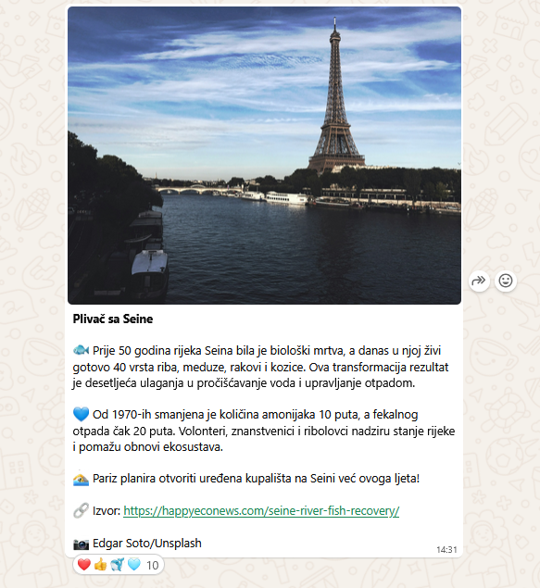Click the 'Edgar Soto/Unsplash' photo credit
The width and height of the screenshot is (540, 588).
pos(147,544)
